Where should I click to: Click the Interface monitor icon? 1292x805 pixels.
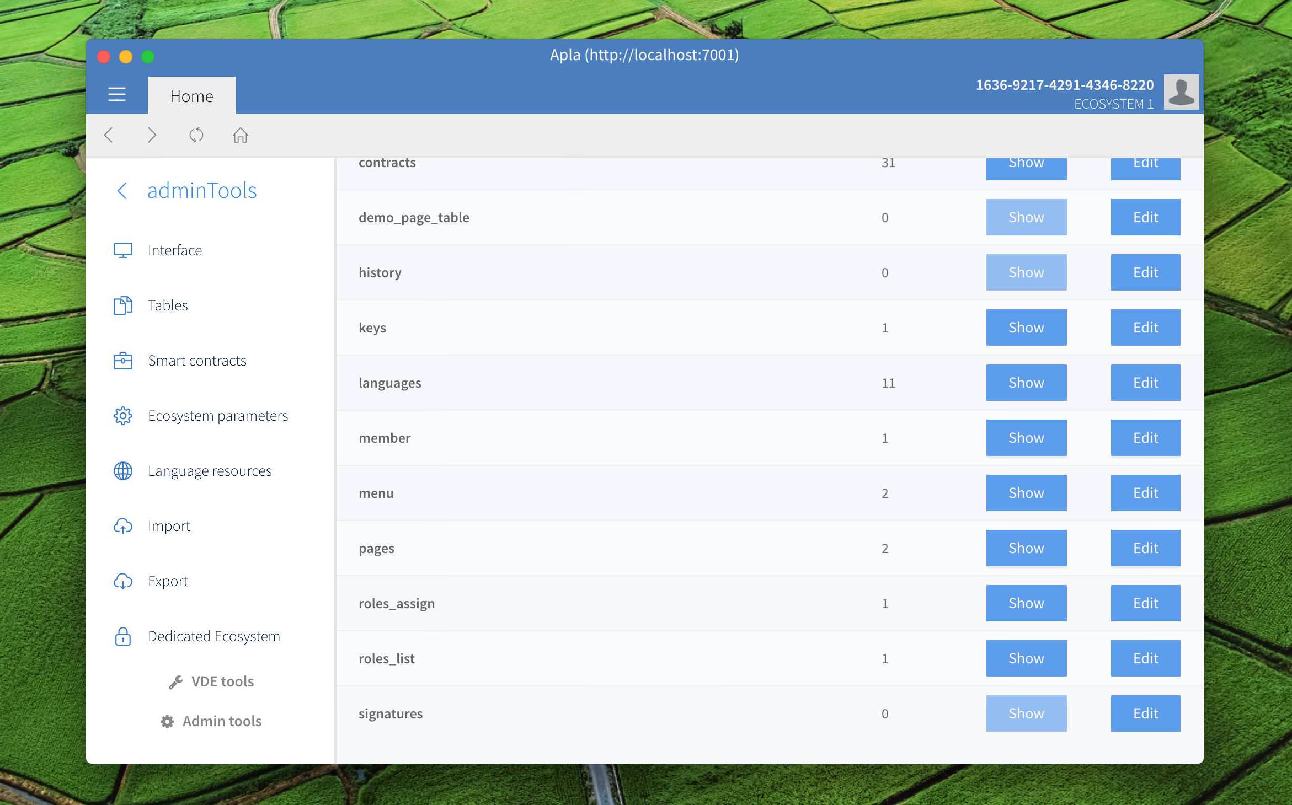(122, 250)
